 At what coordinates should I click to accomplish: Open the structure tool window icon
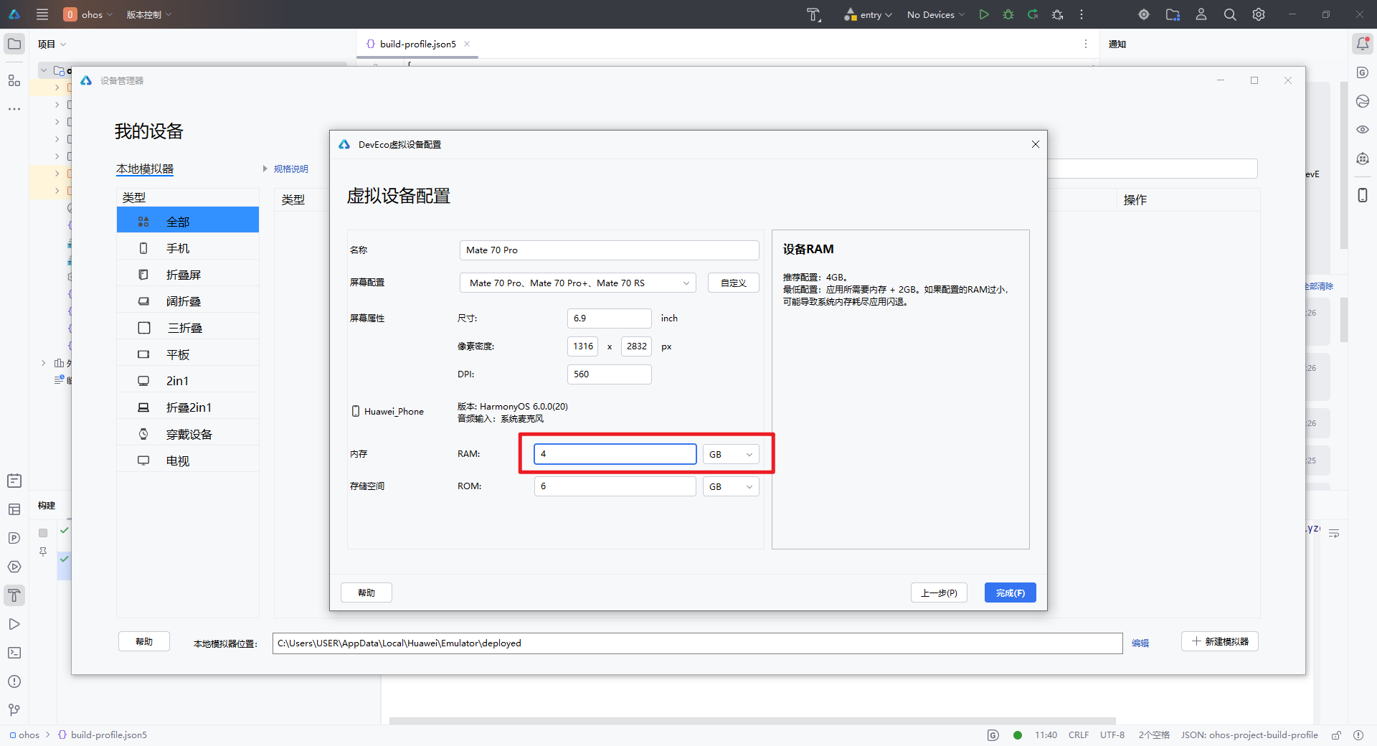tap(14, 80)
